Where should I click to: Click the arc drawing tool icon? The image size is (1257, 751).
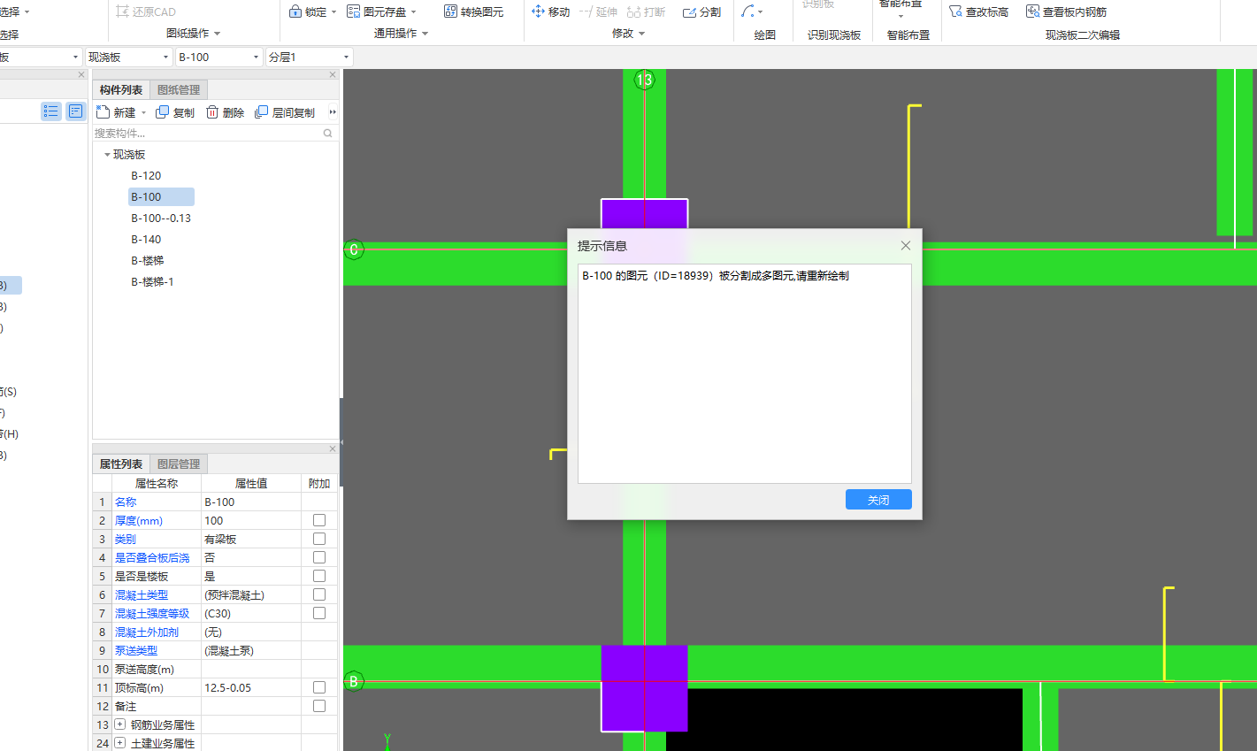(748, 11)
